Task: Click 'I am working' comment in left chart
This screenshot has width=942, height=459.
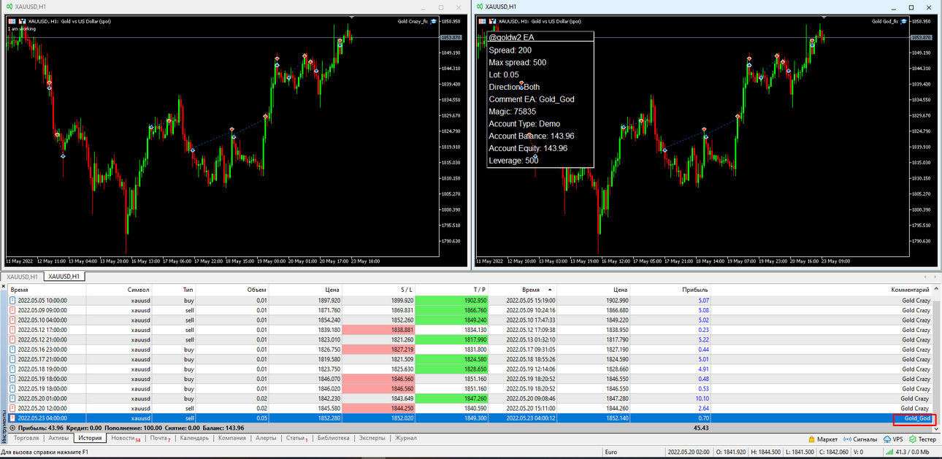Action: pos(21,28)
